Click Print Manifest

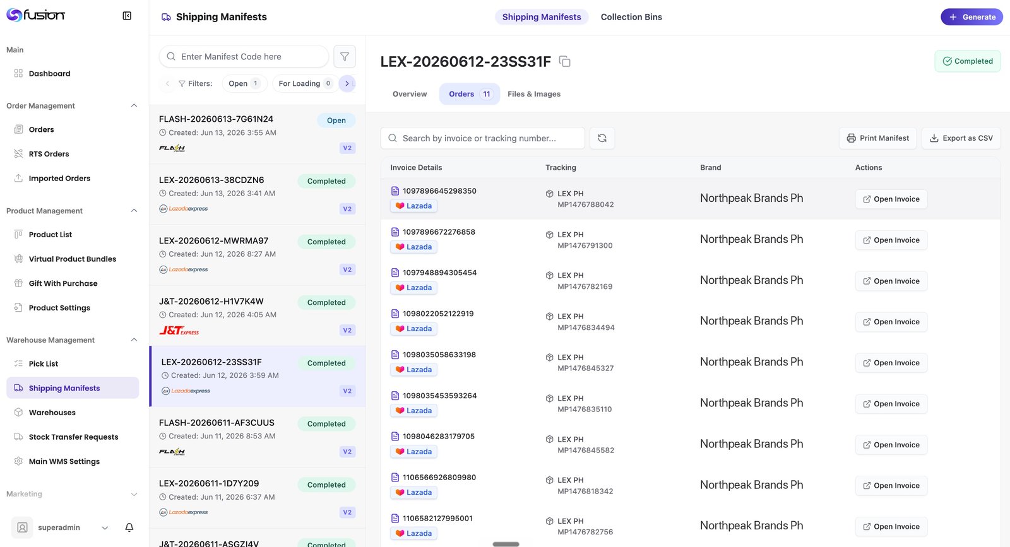877,138
